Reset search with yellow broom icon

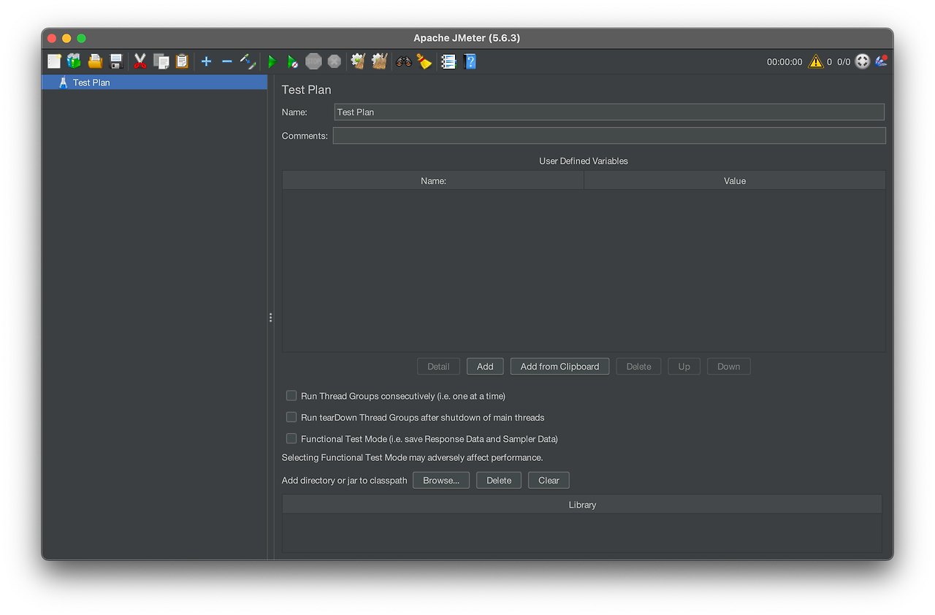[424, 61]
